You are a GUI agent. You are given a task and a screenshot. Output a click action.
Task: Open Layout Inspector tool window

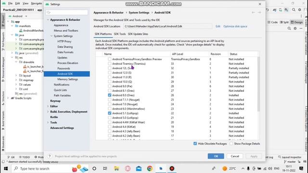coord(290,157)
